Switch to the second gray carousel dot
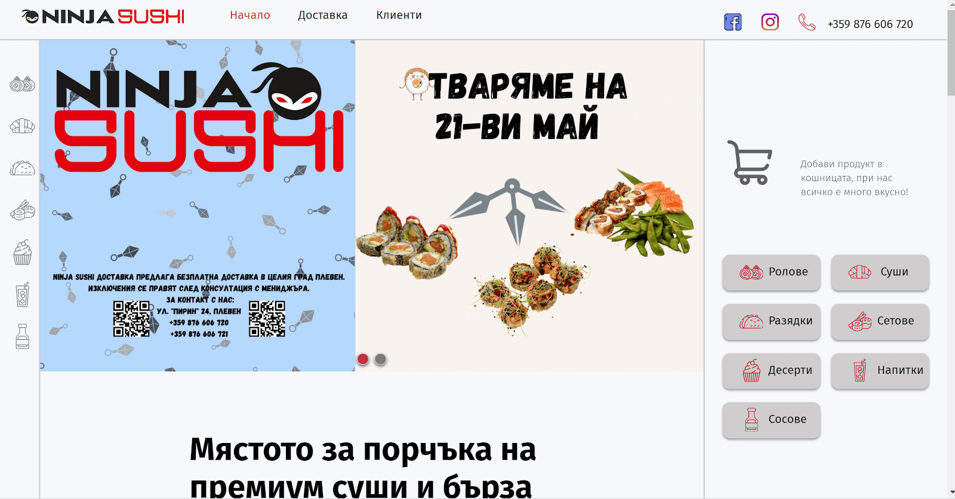This screenshot has height=499, width=955. click(x=380, y=359)
